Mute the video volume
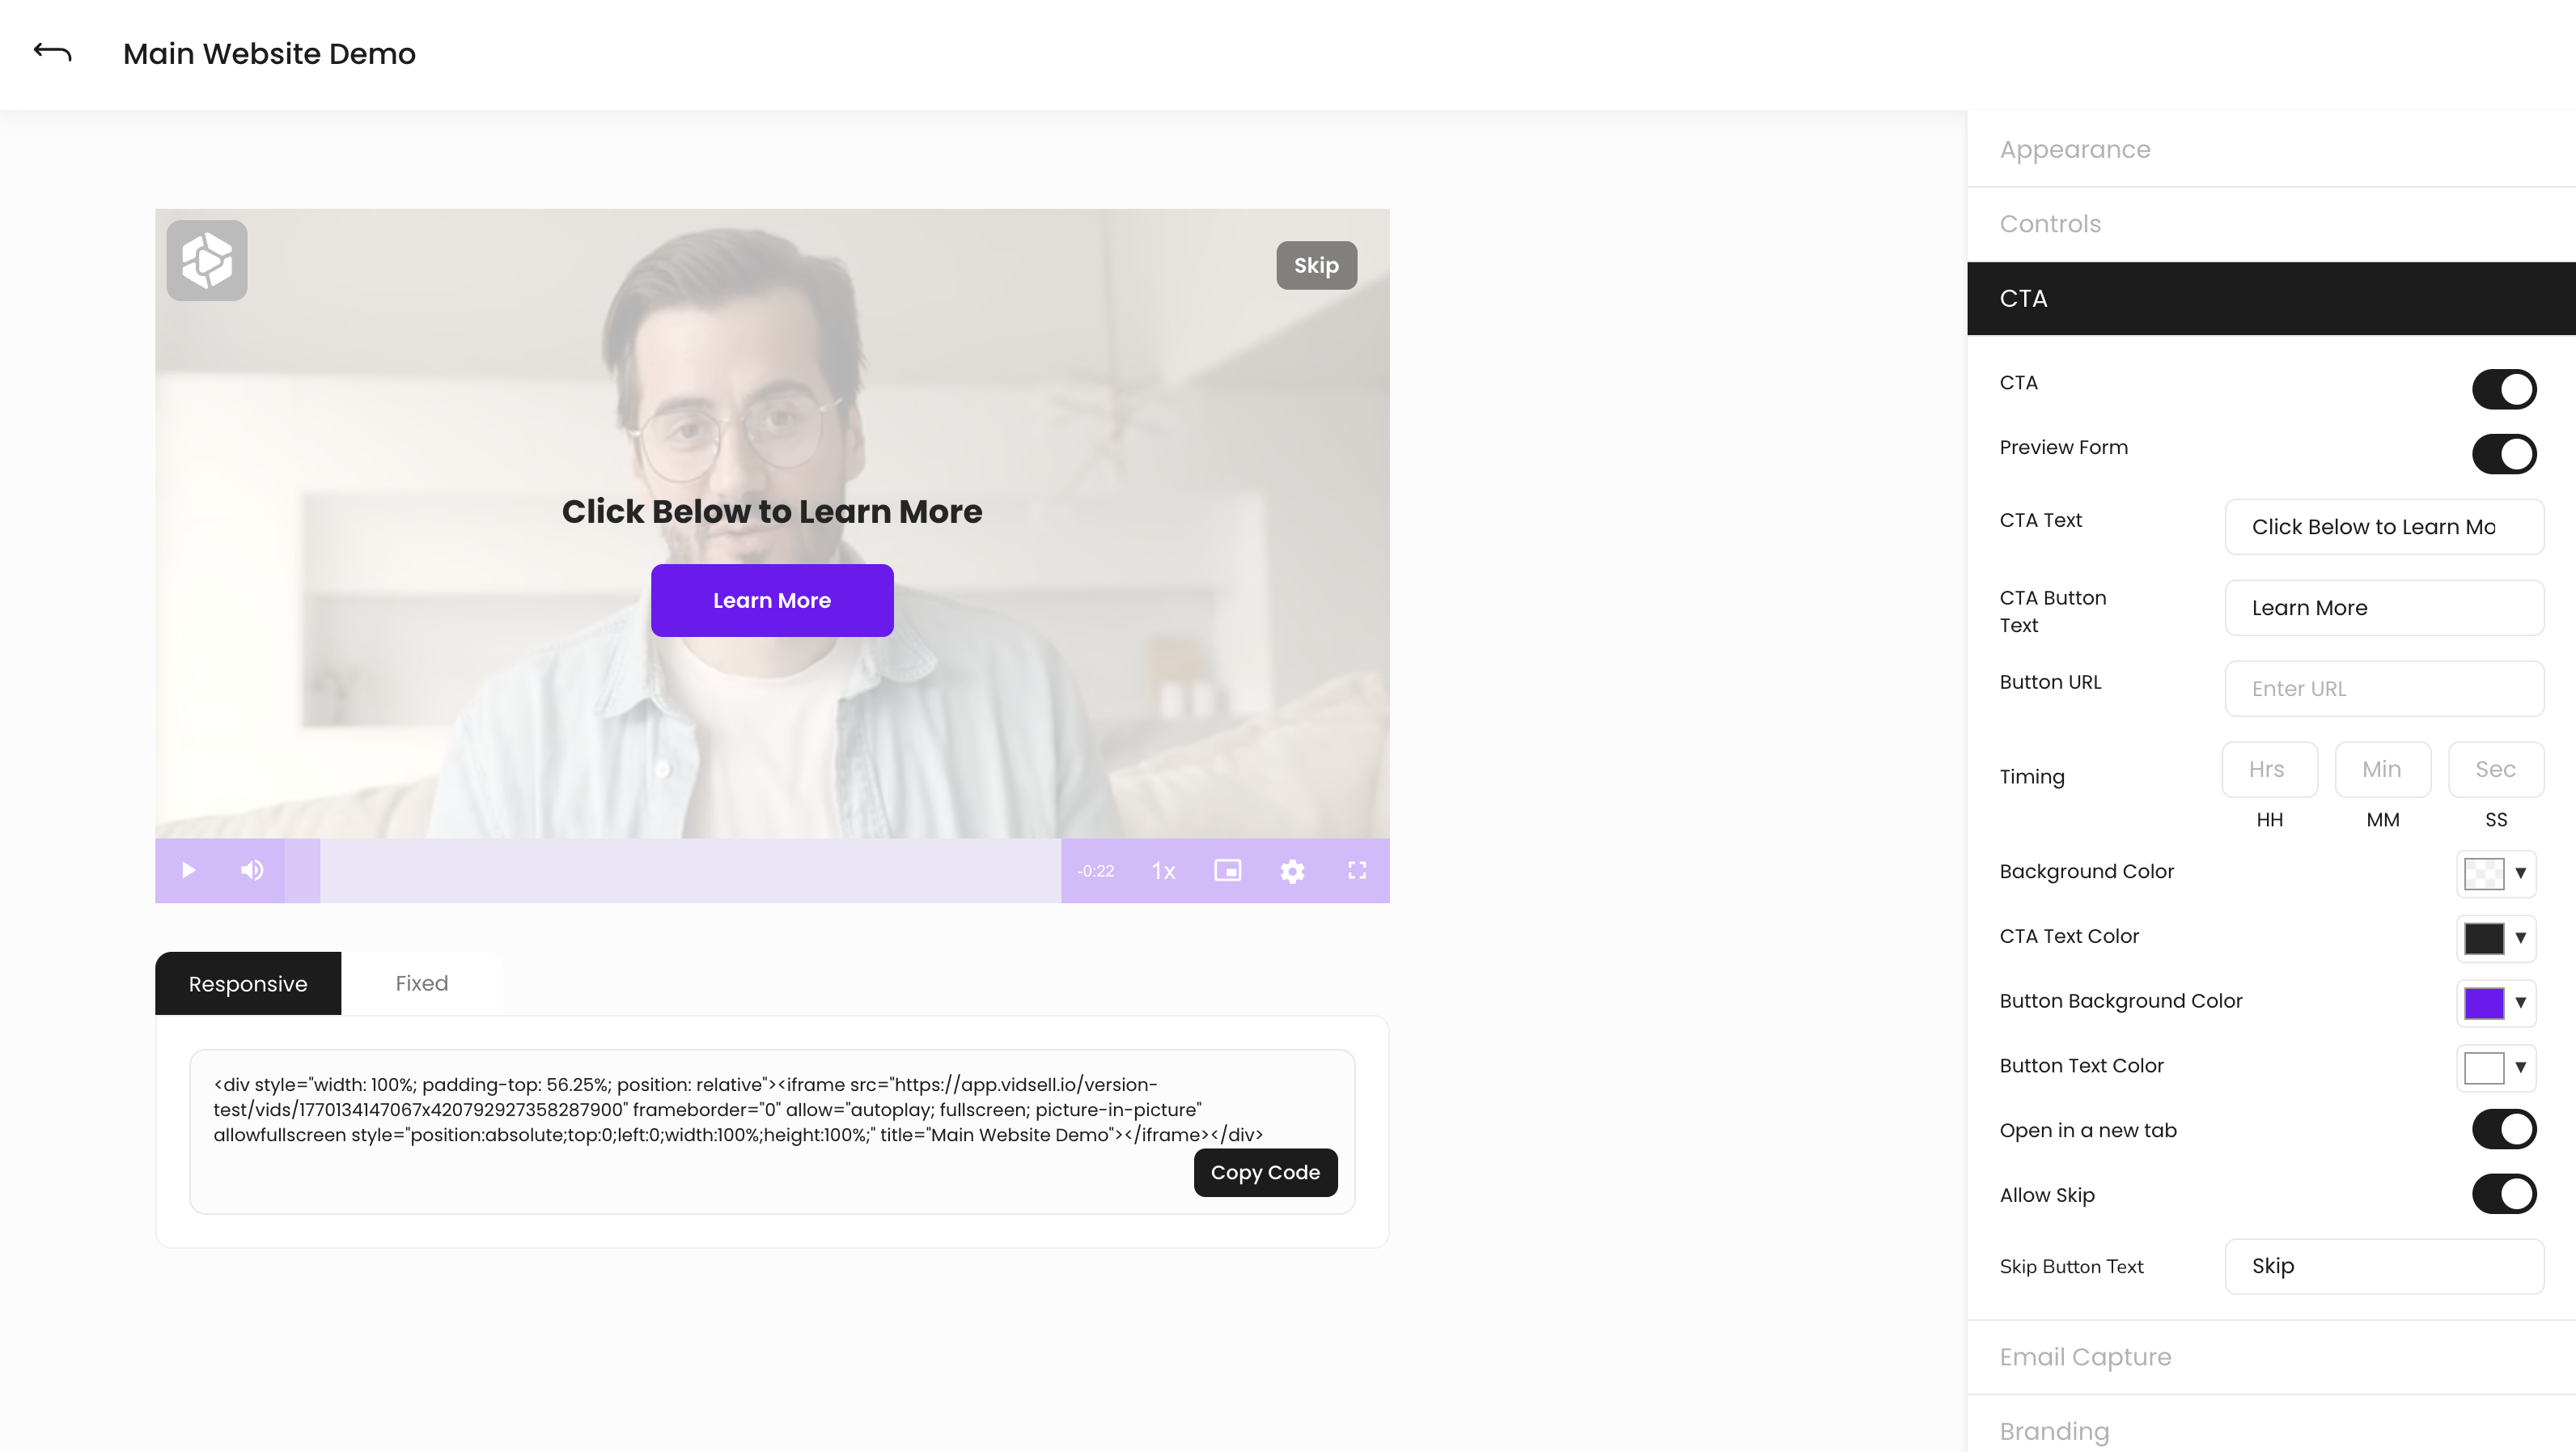The height and width of the screenshot is (1452, 2576). coord(252,871)
